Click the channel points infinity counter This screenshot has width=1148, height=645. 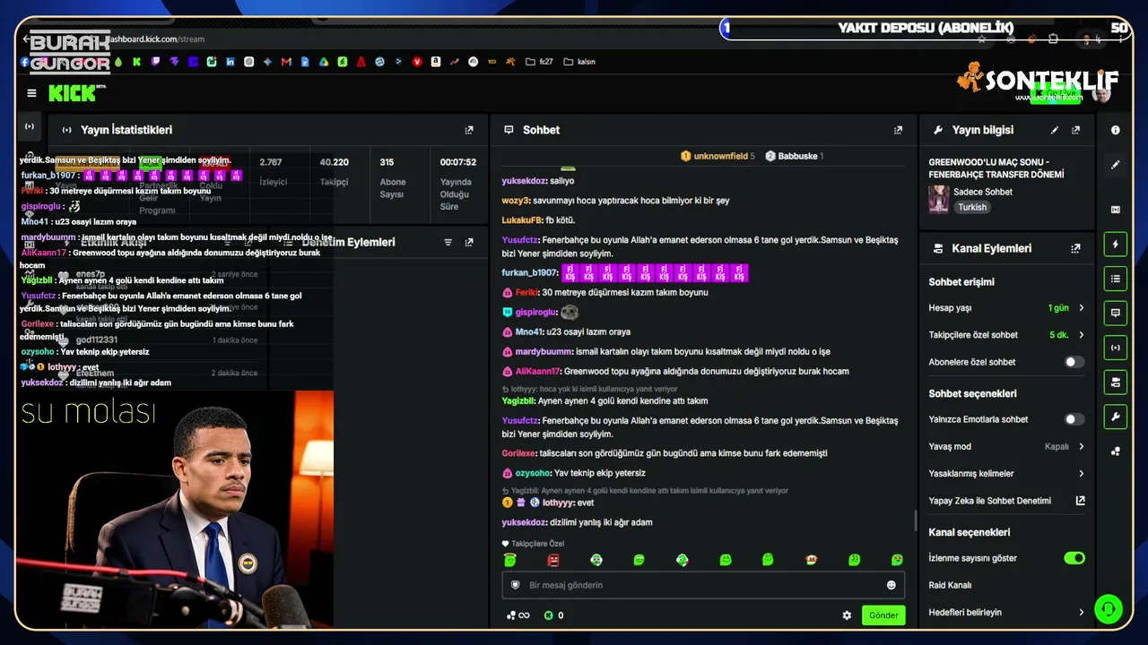tap(517, 615)
